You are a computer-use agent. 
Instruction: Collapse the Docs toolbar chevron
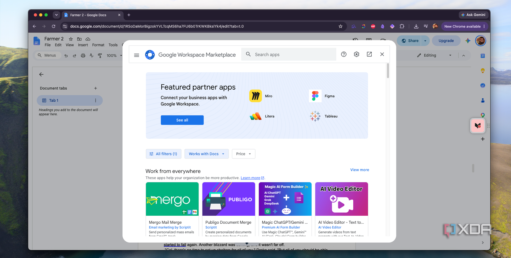[x=464, y=55]
